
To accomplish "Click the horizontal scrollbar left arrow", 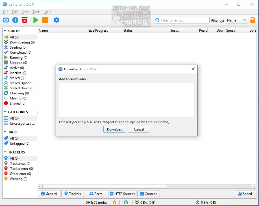I will click(40, 187).
